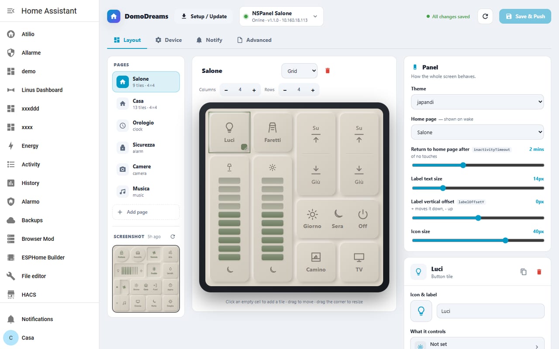
Task: Select the TV tile on the panel preview
Action: (x=359, y=262)
